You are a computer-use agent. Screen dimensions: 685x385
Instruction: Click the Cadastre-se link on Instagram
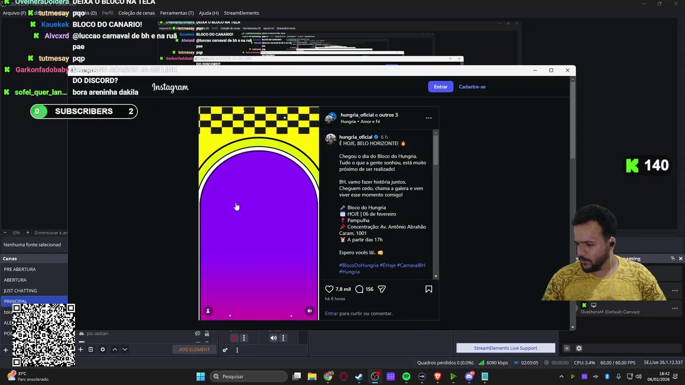pos(472,87)
